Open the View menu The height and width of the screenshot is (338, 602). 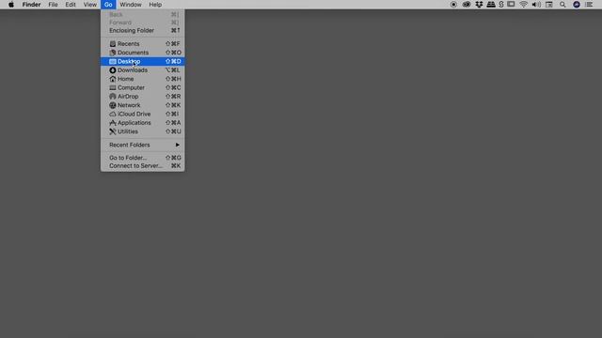pyautogui.click(x=90, y=5)
